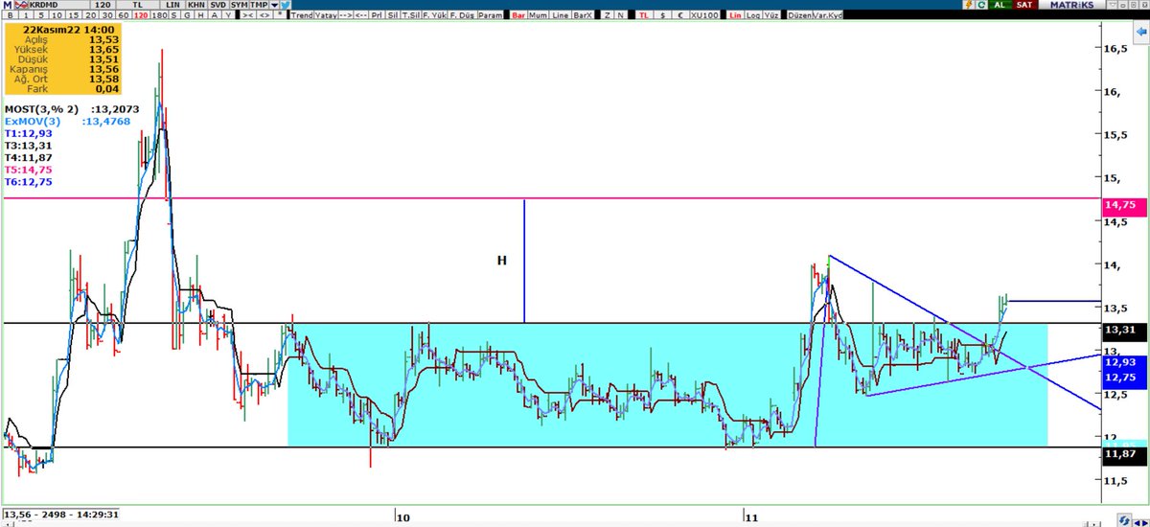
Task: Set scale to Lin linear
Action: tap(735, 16)
